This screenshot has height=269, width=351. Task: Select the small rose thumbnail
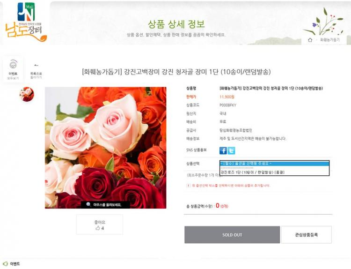[26, 94]
